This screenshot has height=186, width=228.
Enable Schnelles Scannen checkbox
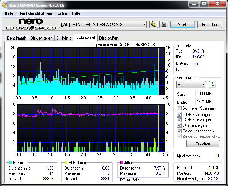coord(179,108)
